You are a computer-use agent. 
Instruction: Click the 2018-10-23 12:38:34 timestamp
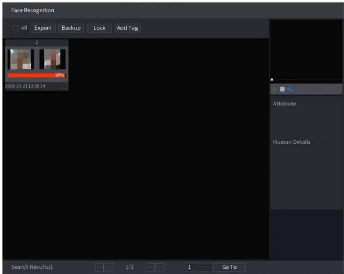coord(25,86)
